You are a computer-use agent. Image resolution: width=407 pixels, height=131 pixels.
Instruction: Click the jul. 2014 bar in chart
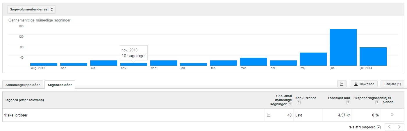point(373,56)
